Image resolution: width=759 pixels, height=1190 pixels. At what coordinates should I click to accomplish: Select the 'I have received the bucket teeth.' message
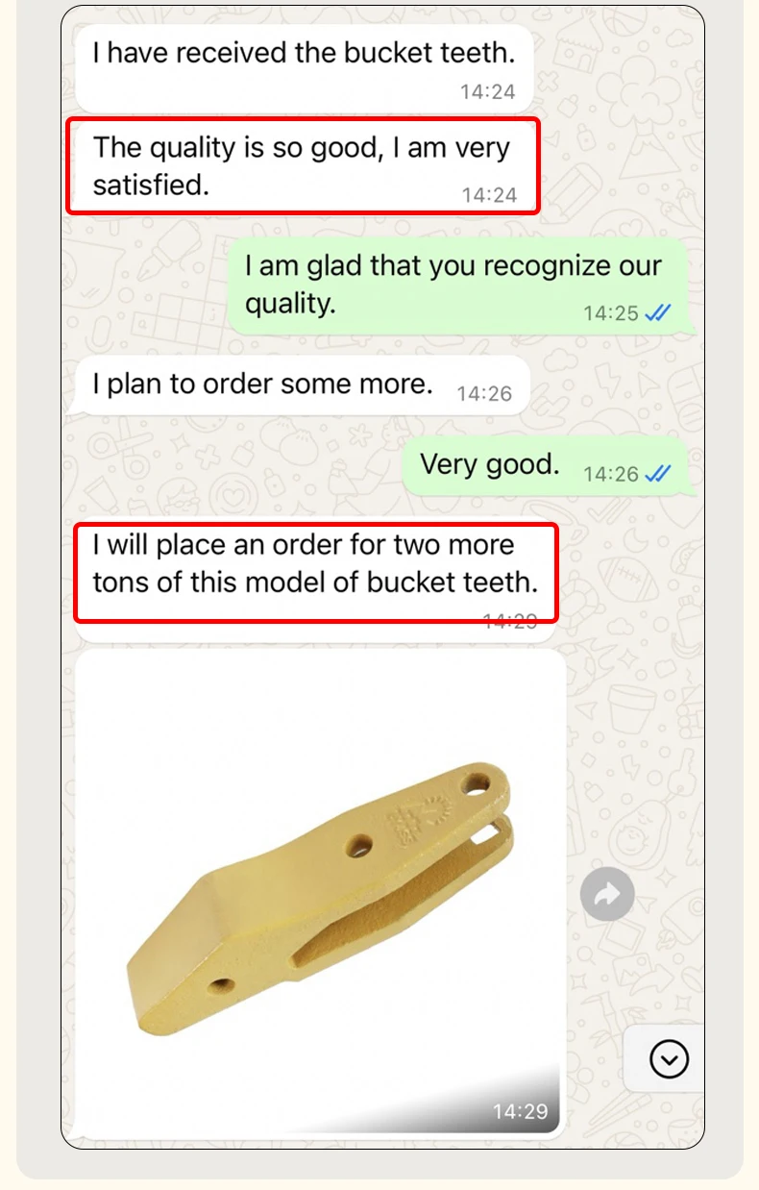pyautogui.click(x=304, y=65)
